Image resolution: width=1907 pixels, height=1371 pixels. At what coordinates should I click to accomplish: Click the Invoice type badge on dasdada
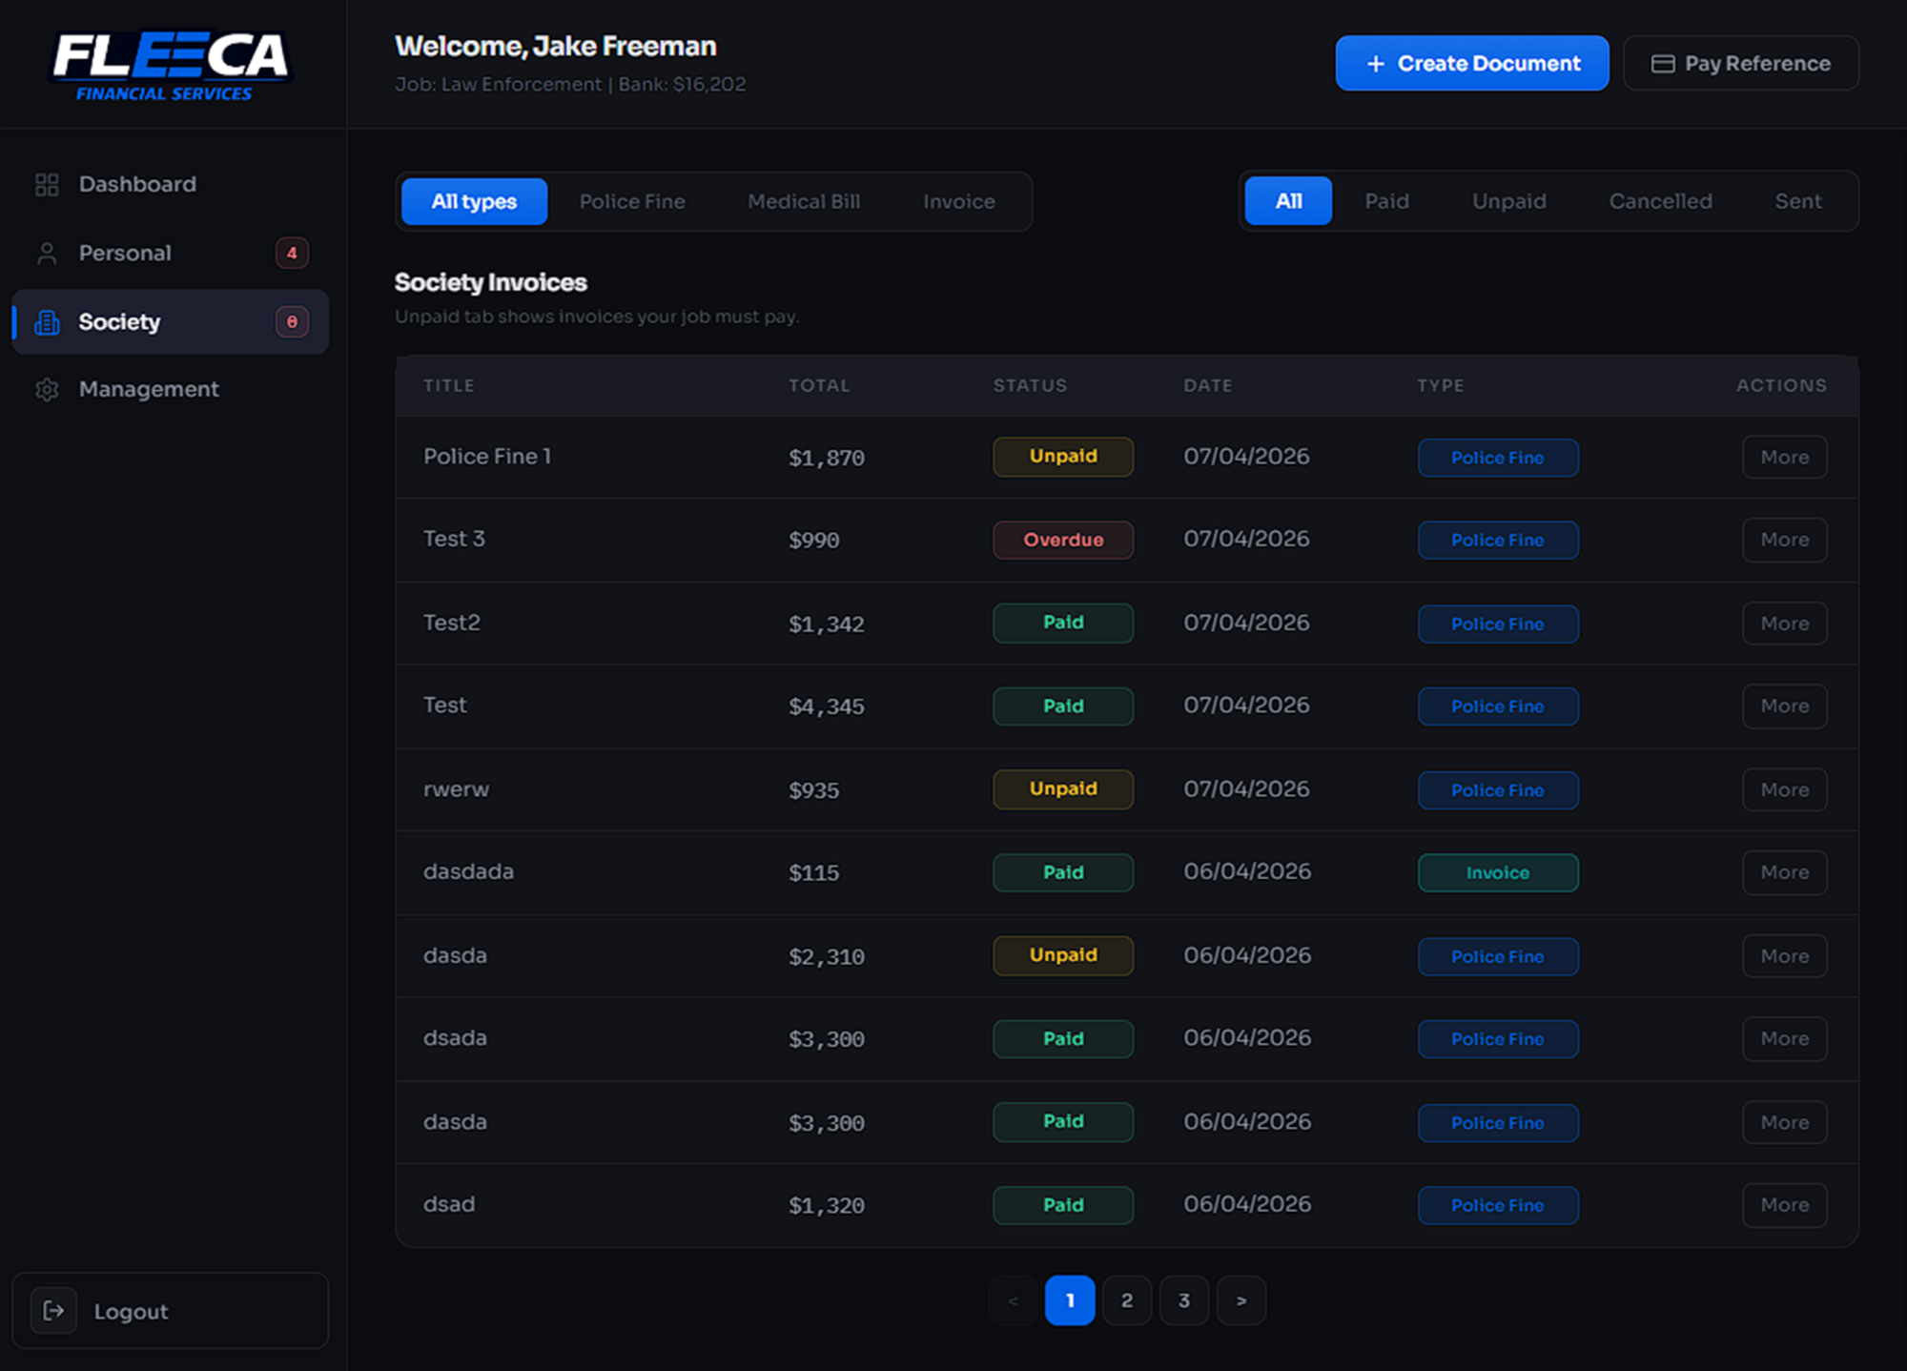coord(1498,872)
